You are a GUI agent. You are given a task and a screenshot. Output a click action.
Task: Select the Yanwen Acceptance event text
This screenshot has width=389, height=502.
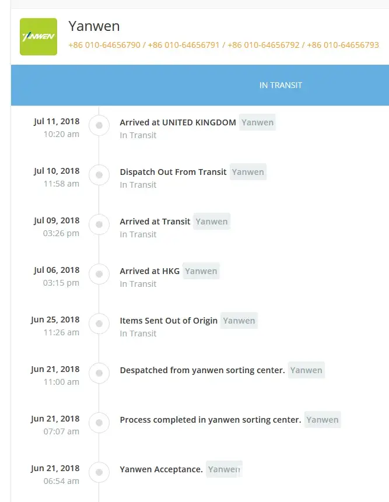(x=161, y=469)
